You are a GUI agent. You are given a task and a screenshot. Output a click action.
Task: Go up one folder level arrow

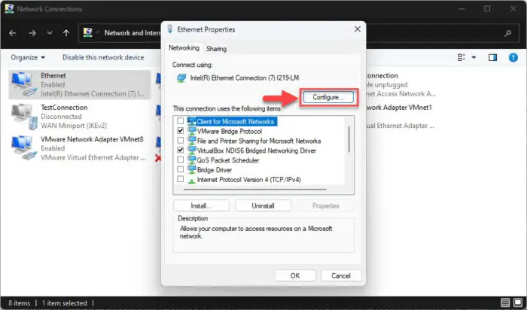tap(66, 33)
